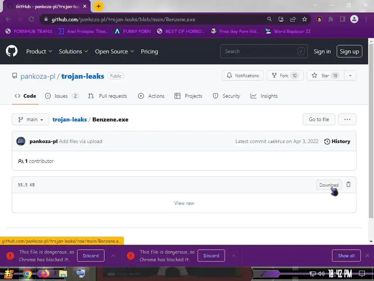Launch Chrome from the taskbar
Viewport: 374px width, 281px height.
[27, 274]
